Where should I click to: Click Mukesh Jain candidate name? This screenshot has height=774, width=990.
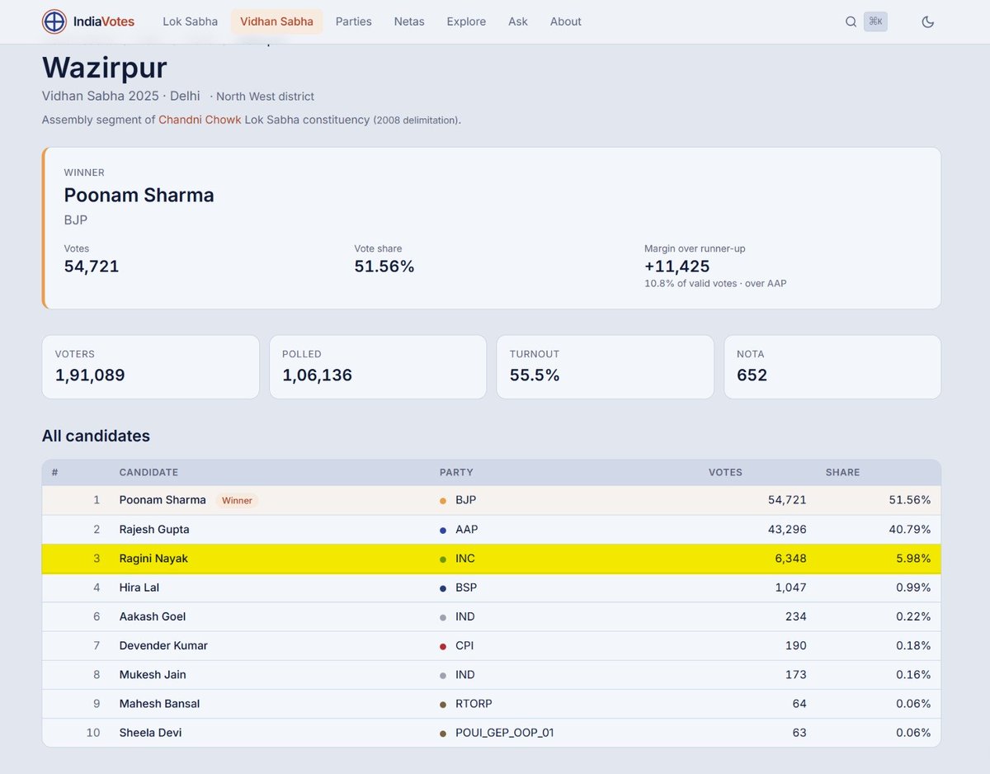[153, 674]
